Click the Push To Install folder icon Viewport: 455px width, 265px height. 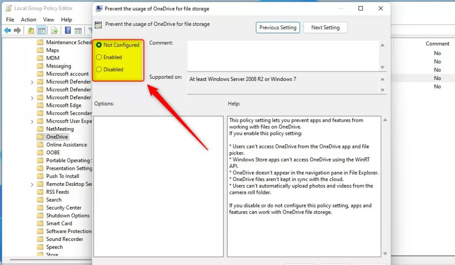click(40, 176)
